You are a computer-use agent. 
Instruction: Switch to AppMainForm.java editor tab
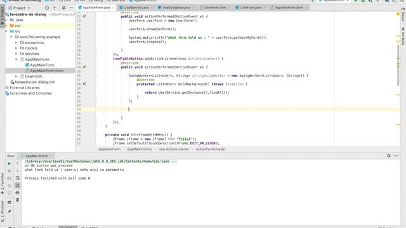click(x=96, y=8)
